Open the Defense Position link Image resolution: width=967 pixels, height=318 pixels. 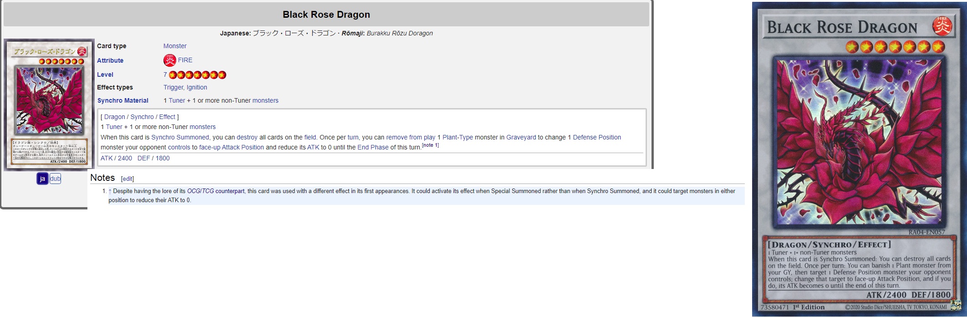(597, 137)
